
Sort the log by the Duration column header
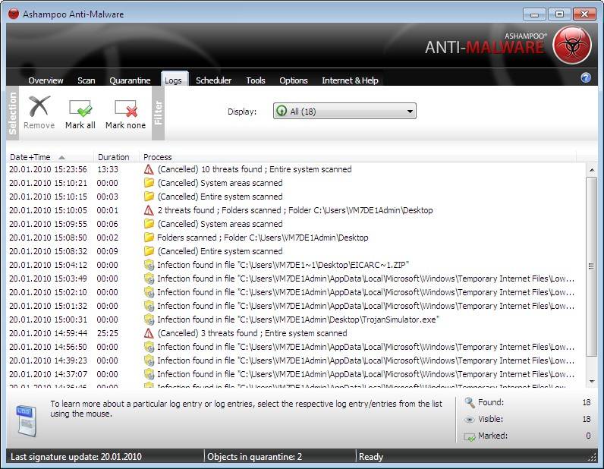coord(116,157)
